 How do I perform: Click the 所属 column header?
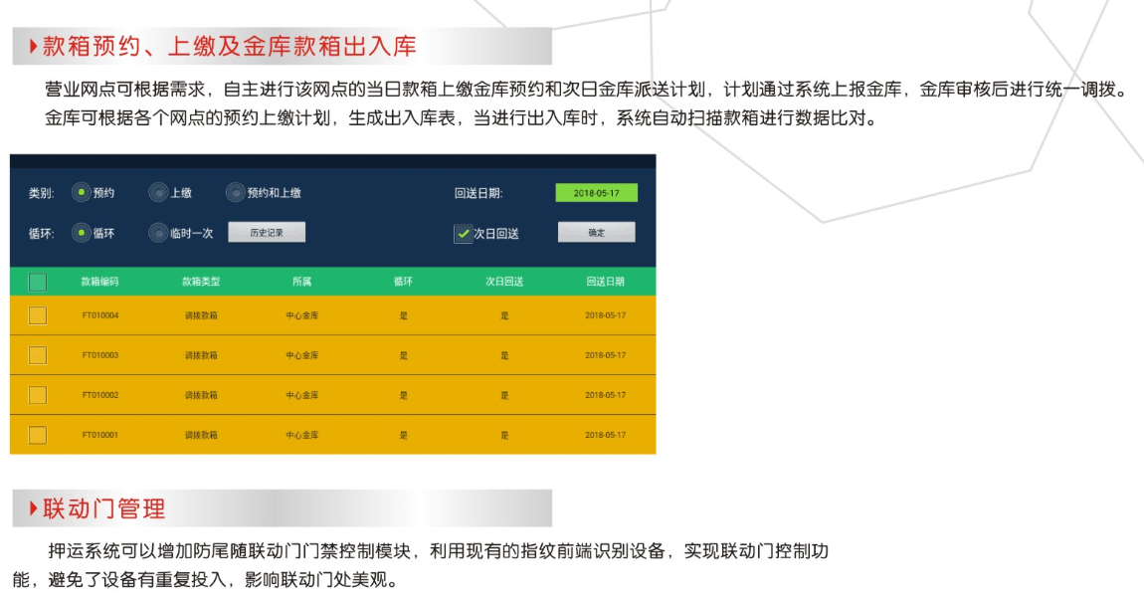coord(302,282)
